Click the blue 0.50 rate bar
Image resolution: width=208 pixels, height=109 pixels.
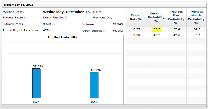coord(94,85)
